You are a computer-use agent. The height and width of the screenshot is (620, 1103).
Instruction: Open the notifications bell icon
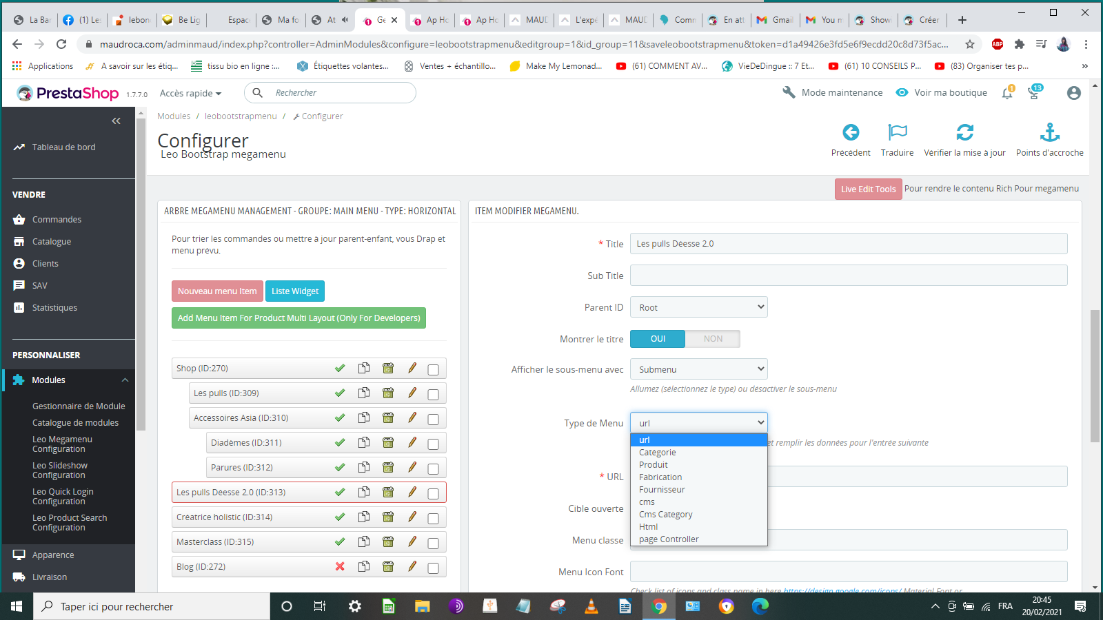click(1007, 93)
